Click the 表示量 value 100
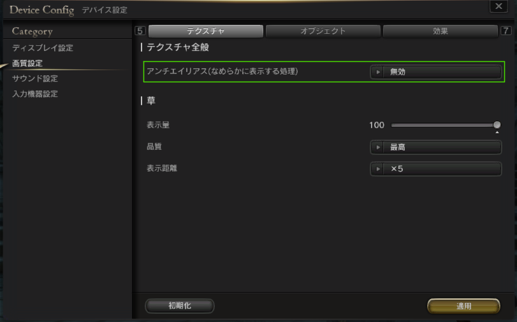Screen dimensions: 517x322 tap(377, 125)
